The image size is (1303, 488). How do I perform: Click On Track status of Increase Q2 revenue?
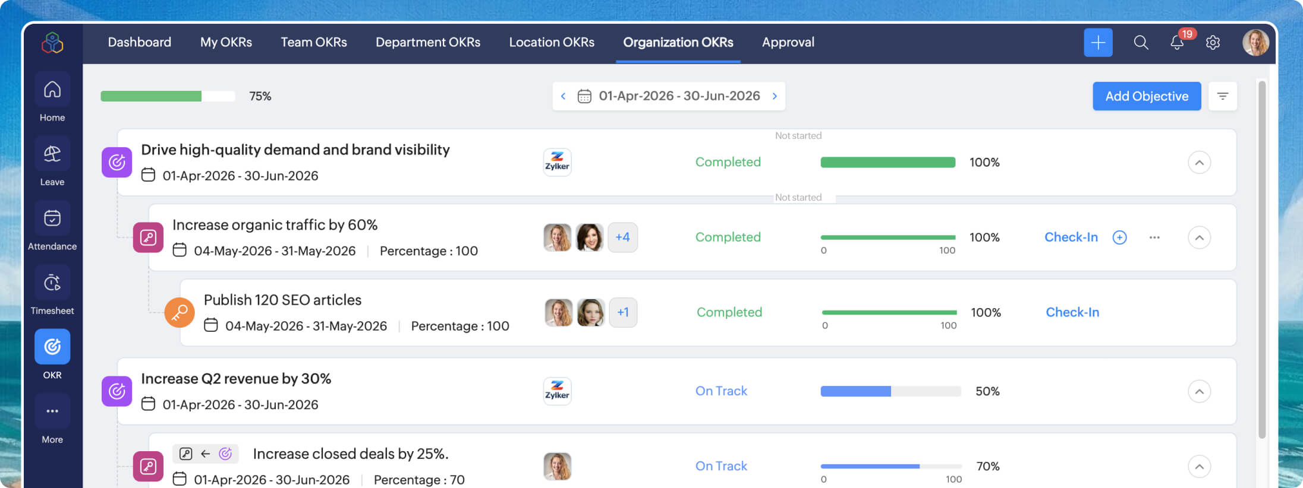721,391
